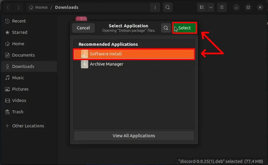Choose Archive Manager from recommended applications
The width and height of the screenshot is (268, 165).
point(134,64)
